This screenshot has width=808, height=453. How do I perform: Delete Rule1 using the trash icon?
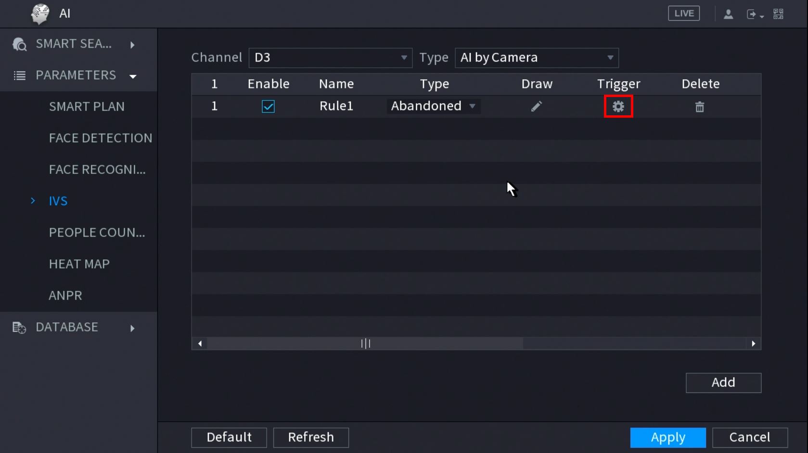click(x=699, y=107)
